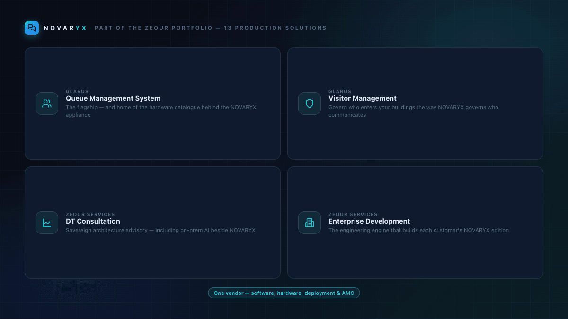The image size is (568, 319).
Task: Click the description 'The engineering engine that builds each customer's'
Action: (418, 230)
